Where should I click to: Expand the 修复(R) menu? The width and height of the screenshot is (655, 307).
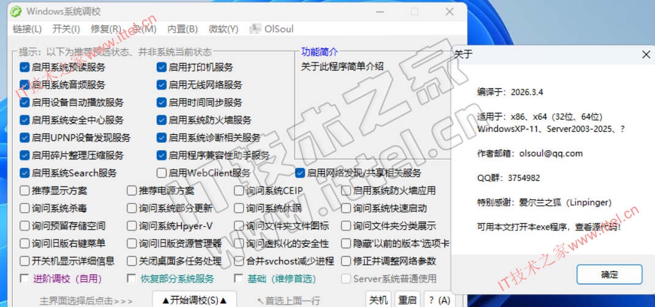[105, 29]
